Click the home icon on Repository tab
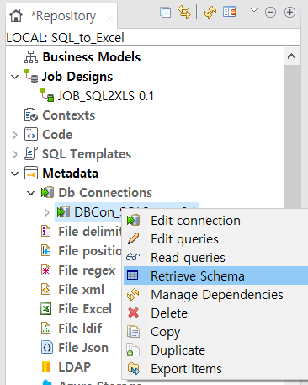 point(16,16)
